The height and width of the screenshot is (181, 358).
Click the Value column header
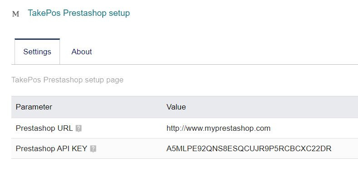tap(176, 107)
